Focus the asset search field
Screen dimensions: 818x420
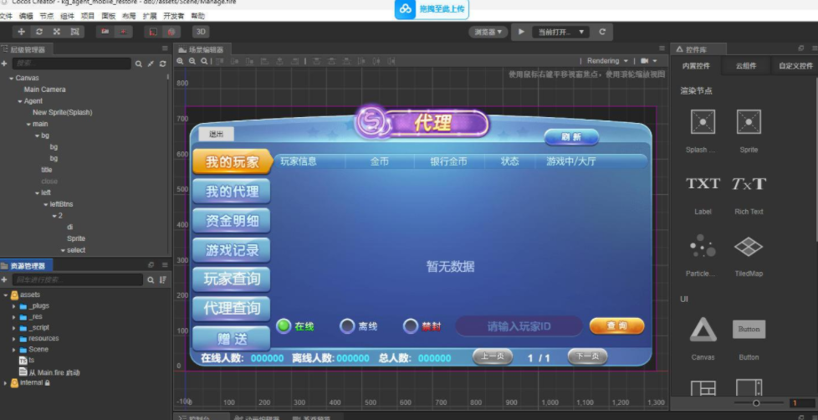[x=78, y=280]
